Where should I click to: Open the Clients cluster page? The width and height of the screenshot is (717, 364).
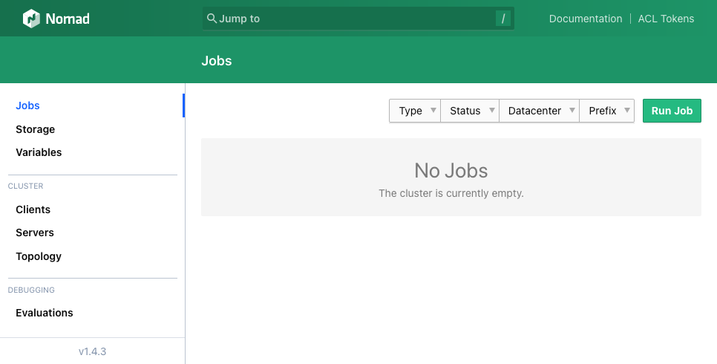(x=33, y=209)
